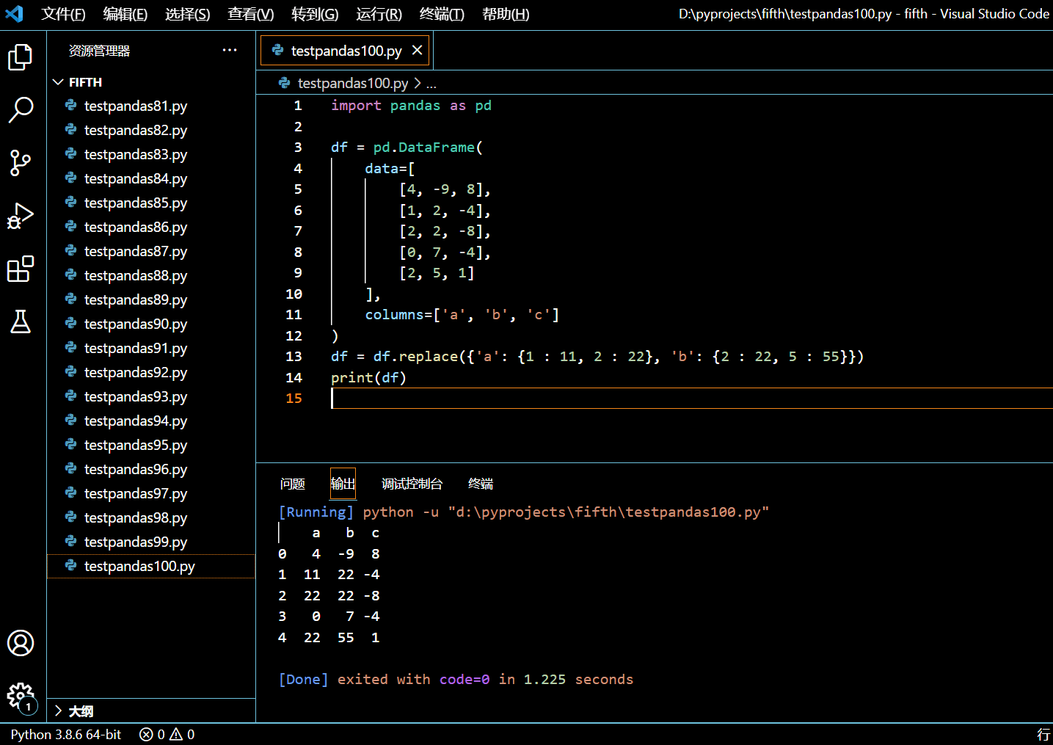
Task: Open the Manage gear icon
Action: click(x=21, y=696)
